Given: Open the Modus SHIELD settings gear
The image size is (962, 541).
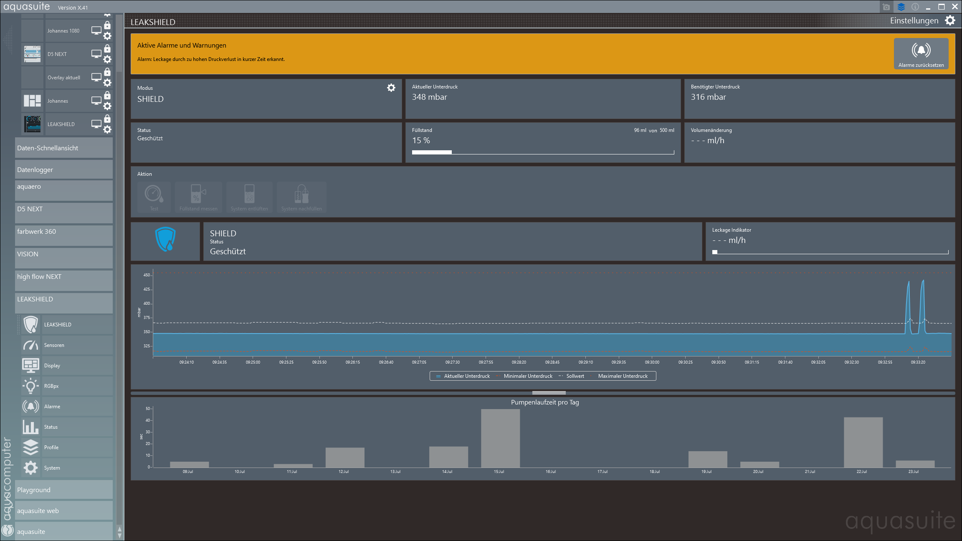Looking at the screenshot, I should 391,88.
